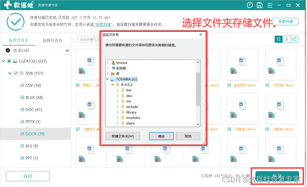
Task: Click the include folder icon
Action: click(x=123, y=107)
